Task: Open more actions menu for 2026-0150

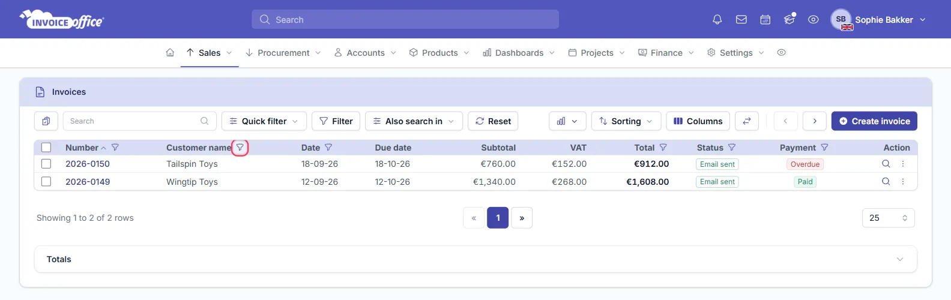Action: coord(903,164)
